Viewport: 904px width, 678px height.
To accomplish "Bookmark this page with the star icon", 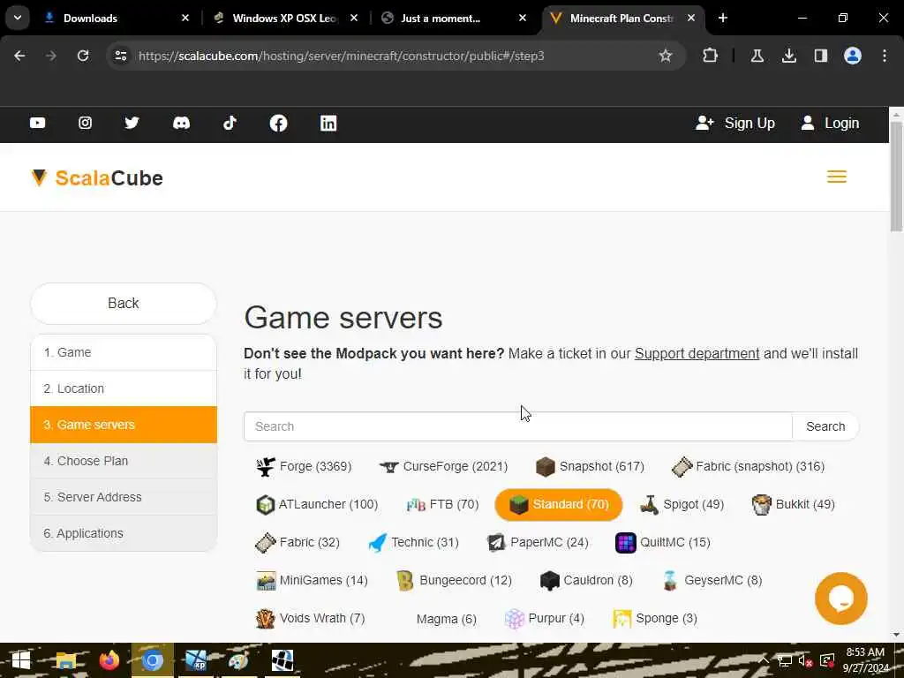I will coord(666,56).
